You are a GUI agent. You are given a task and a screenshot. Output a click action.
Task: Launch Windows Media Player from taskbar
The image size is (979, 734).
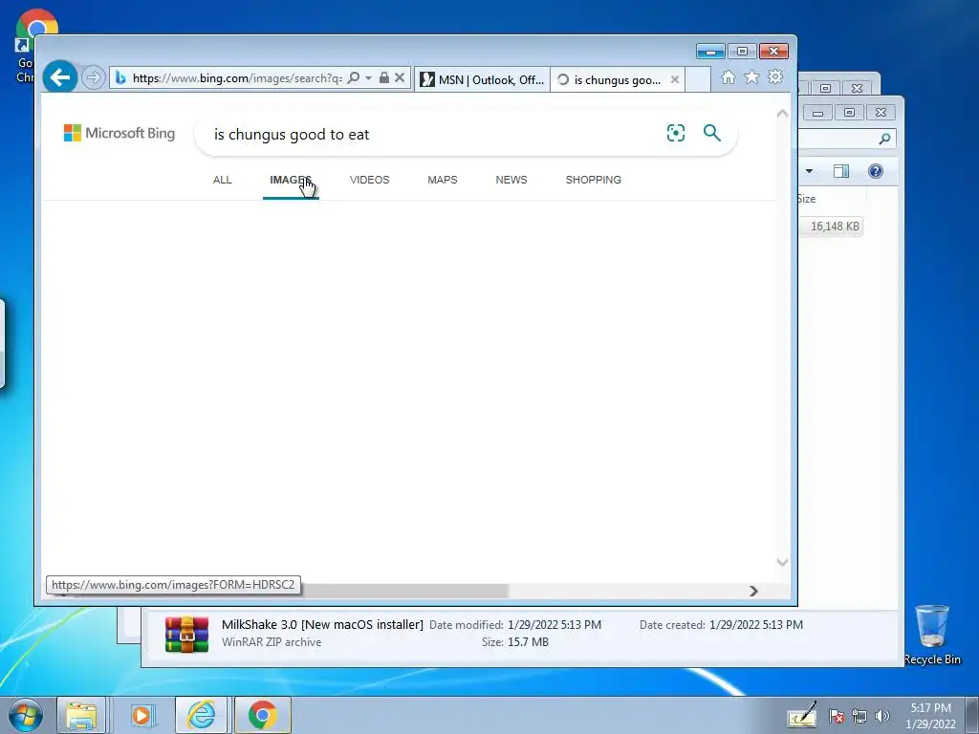[141, 715]
